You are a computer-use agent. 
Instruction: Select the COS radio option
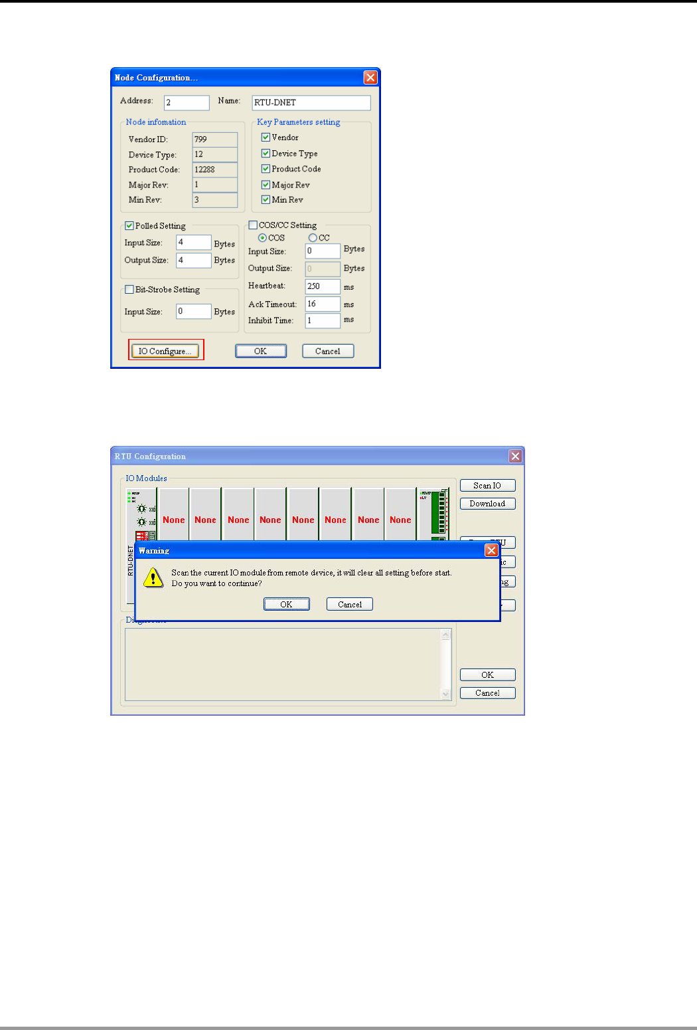pyautogui.click(x=262, y=238)
